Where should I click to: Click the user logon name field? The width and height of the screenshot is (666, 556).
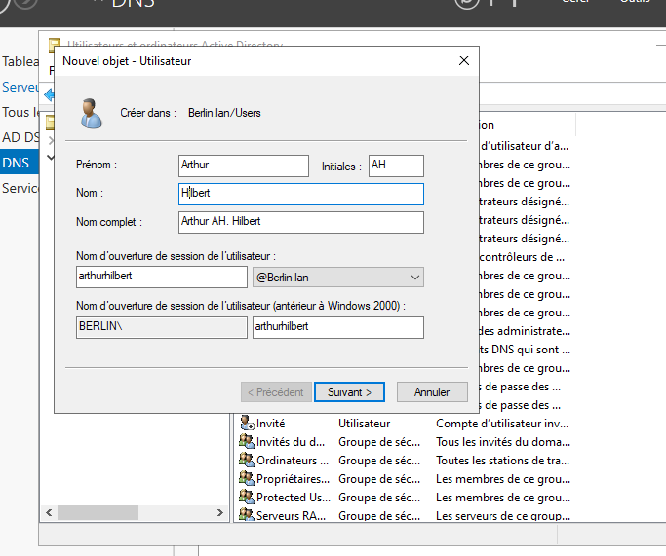click(161, 278)
